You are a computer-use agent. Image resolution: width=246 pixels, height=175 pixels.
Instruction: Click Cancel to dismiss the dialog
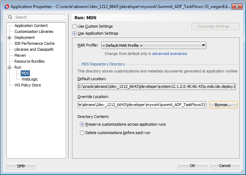225,166
